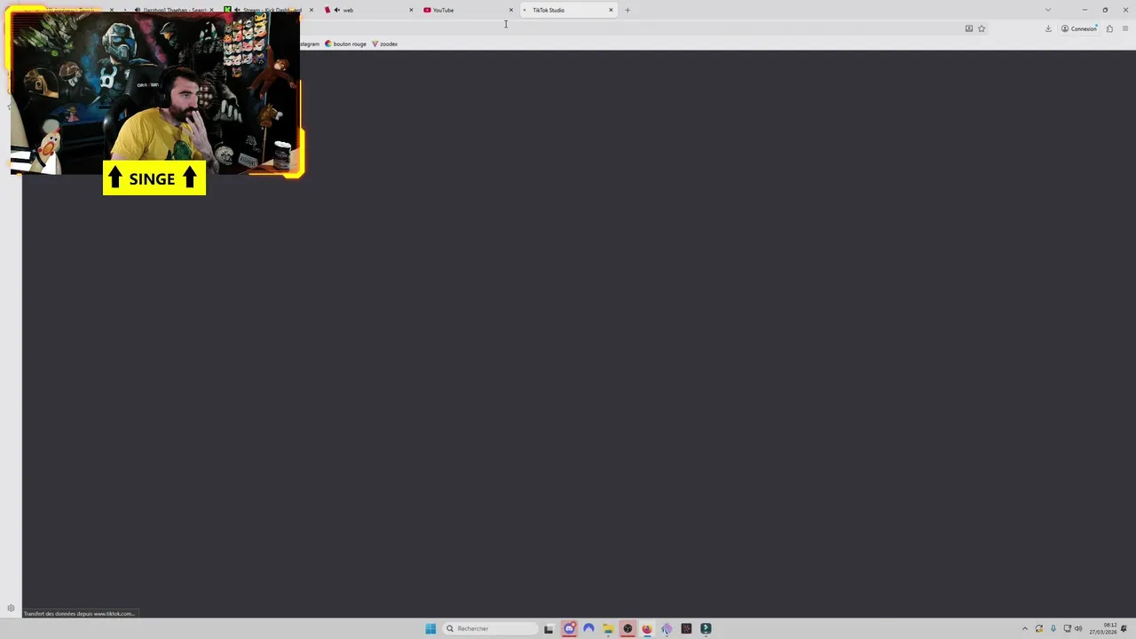
Task: Close the web tab
Action: (x=411, y=10)
